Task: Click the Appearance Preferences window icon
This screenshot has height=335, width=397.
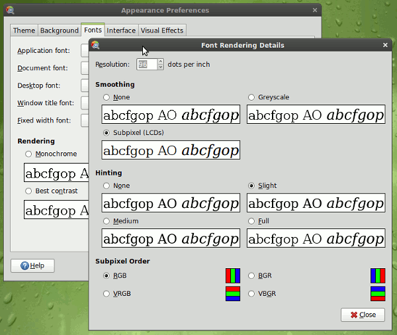Action: pyautogui.click(x=11, y=10)
